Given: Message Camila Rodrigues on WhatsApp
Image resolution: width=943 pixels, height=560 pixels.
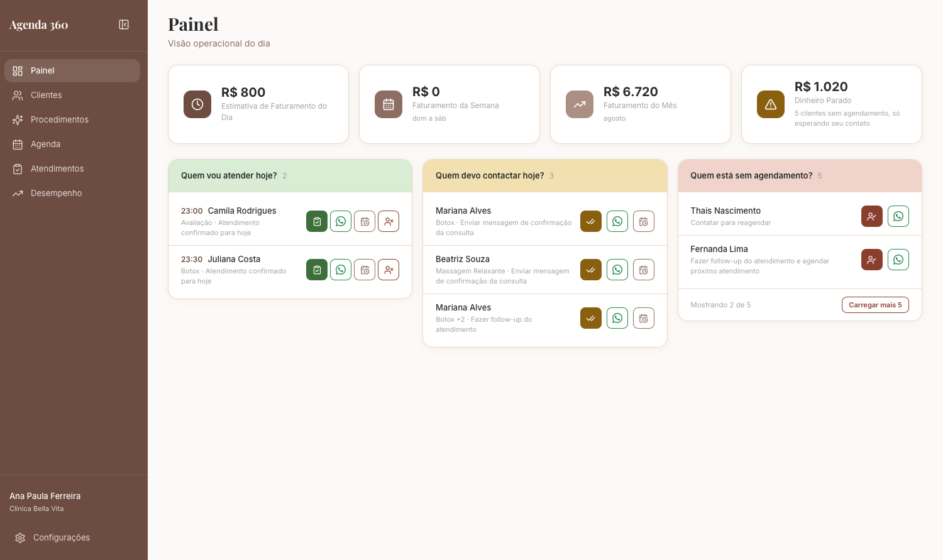Looking at the screenshot, I should click(x=341, y=221).
